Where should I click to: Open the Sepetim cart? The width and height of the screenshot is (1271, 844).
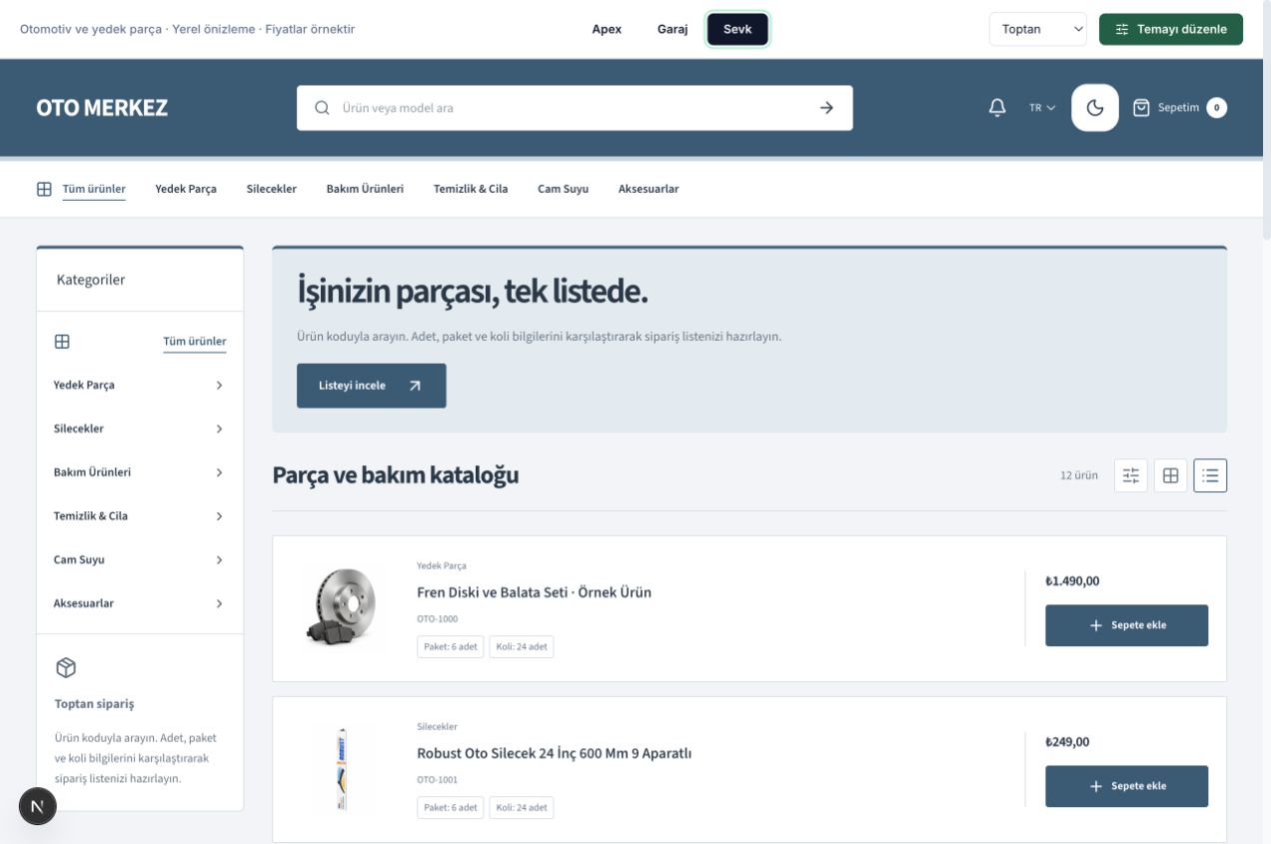point(1179,108)
